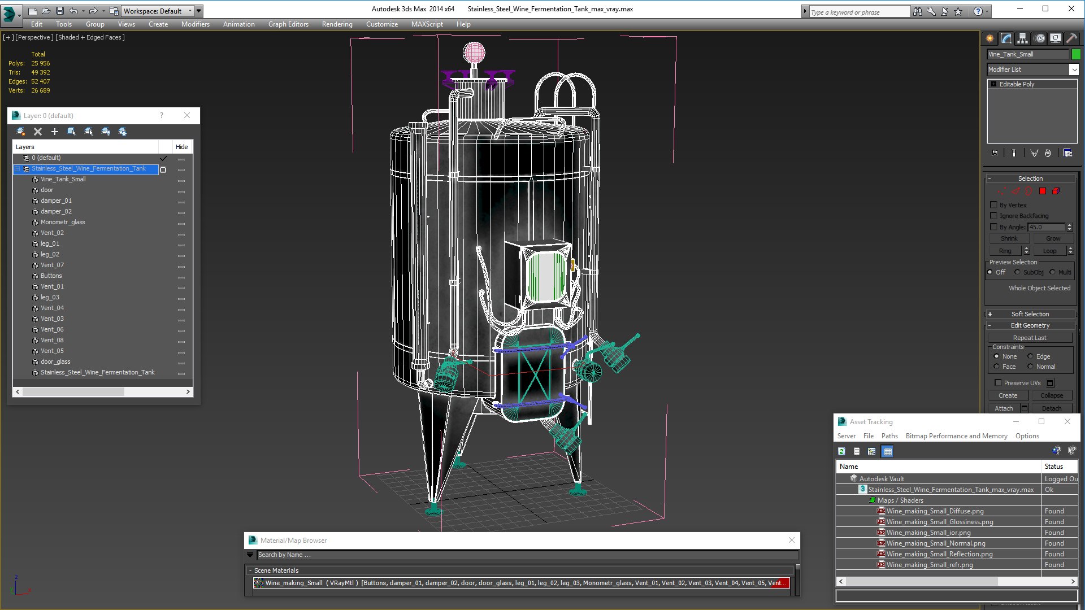Click Find binoculars icon in search bar
Screen dimensions: 1085x610
(918, 11)
